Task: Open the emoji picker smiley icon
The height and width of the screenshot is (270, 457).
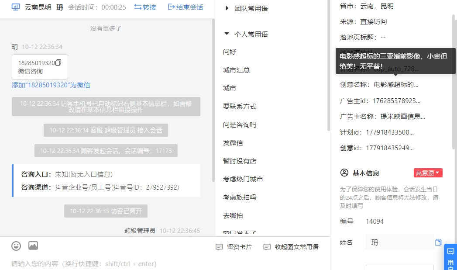Action: 16,246
